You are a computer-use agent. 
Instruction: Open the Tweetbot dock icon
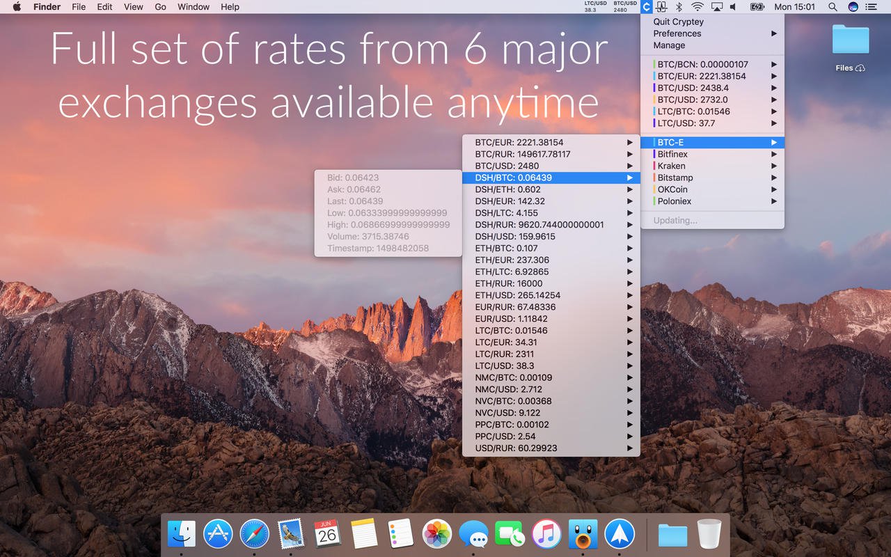pyautogui.click(x=583, y=534)
